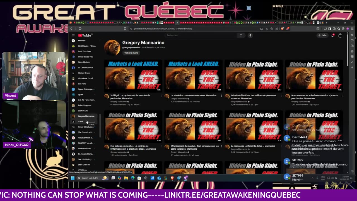Open the History Drops subscription
Viewport: 357px width, 201px height.
pos(84,73)
